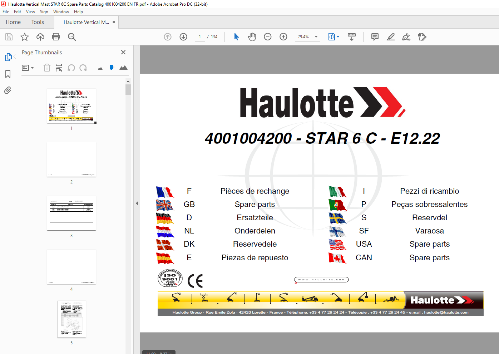Open the Window menu
The image size is (499, 354).
pos(61,12)
